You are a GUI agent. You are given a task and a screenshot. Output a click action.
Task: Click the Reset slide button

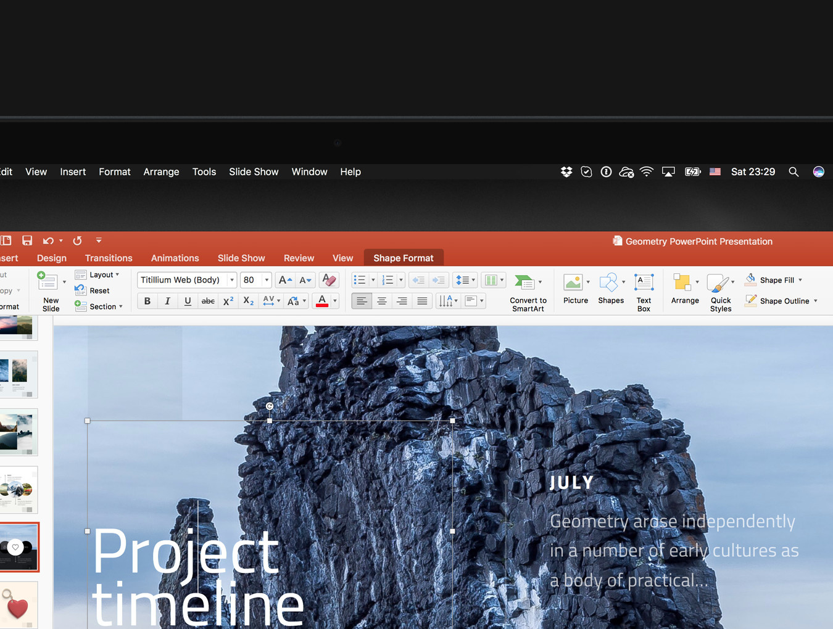[99, 290]
